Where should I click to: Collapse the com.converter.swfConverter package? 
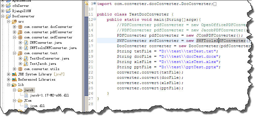point(15,37)
